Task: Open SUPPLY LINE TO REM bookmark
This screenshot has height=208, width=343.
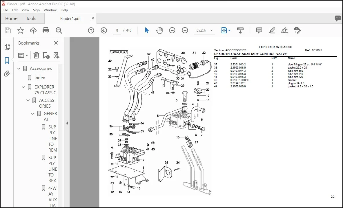Action: click(x=52, y=138)
